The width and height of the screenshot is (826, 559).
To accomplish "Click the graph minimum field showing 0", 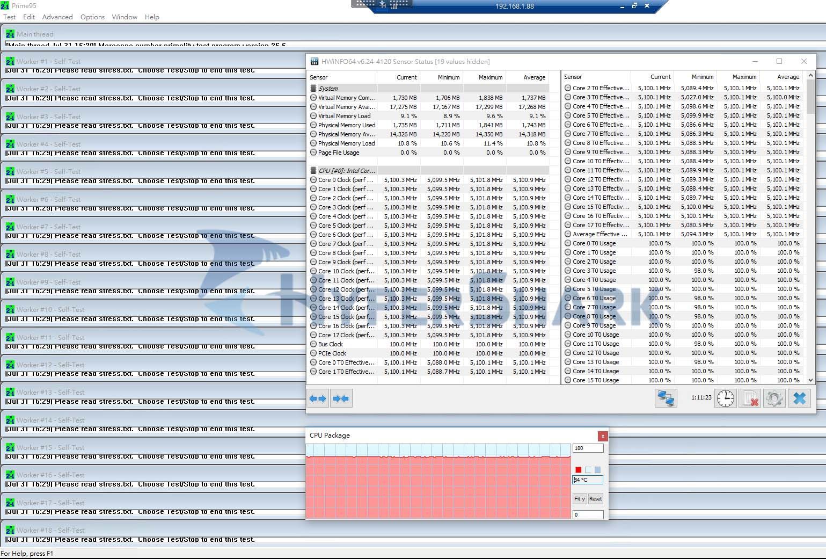I will pos(588,514).
